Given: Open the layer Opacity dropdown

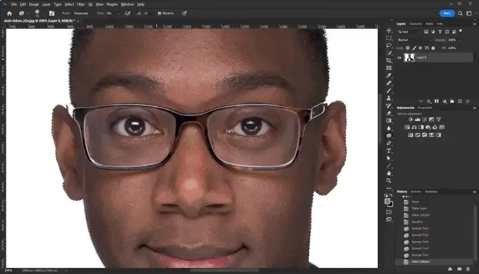Looking at the screenshot, I should (459, 40).
